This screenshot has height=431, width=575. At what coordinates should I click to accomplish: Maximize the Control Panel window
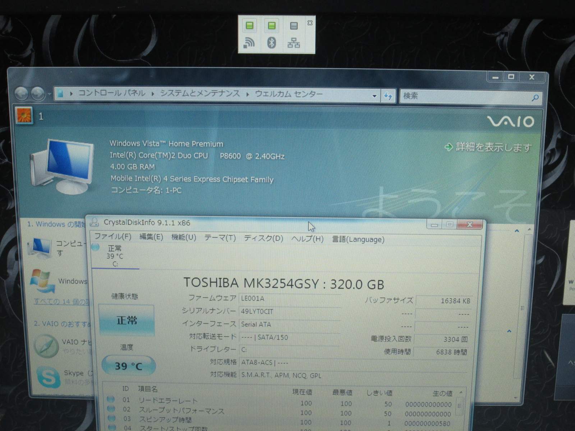(x=511, y=77)
